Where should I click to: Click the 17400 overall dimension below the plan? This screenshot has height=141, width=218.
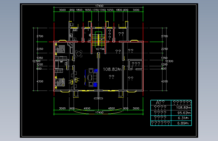(99, 112)
